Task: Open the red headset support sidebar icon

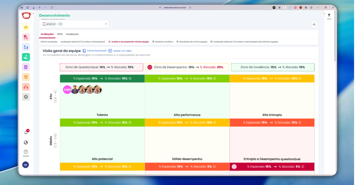Action: click(26, 87)
